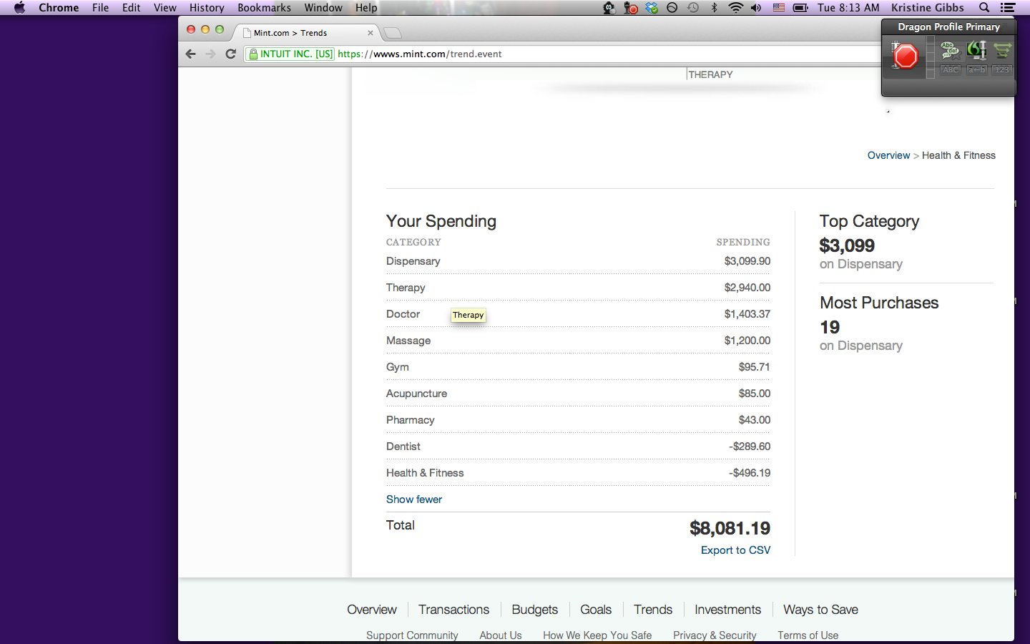Toggle Dragon a←b command mode

[976, 69]
